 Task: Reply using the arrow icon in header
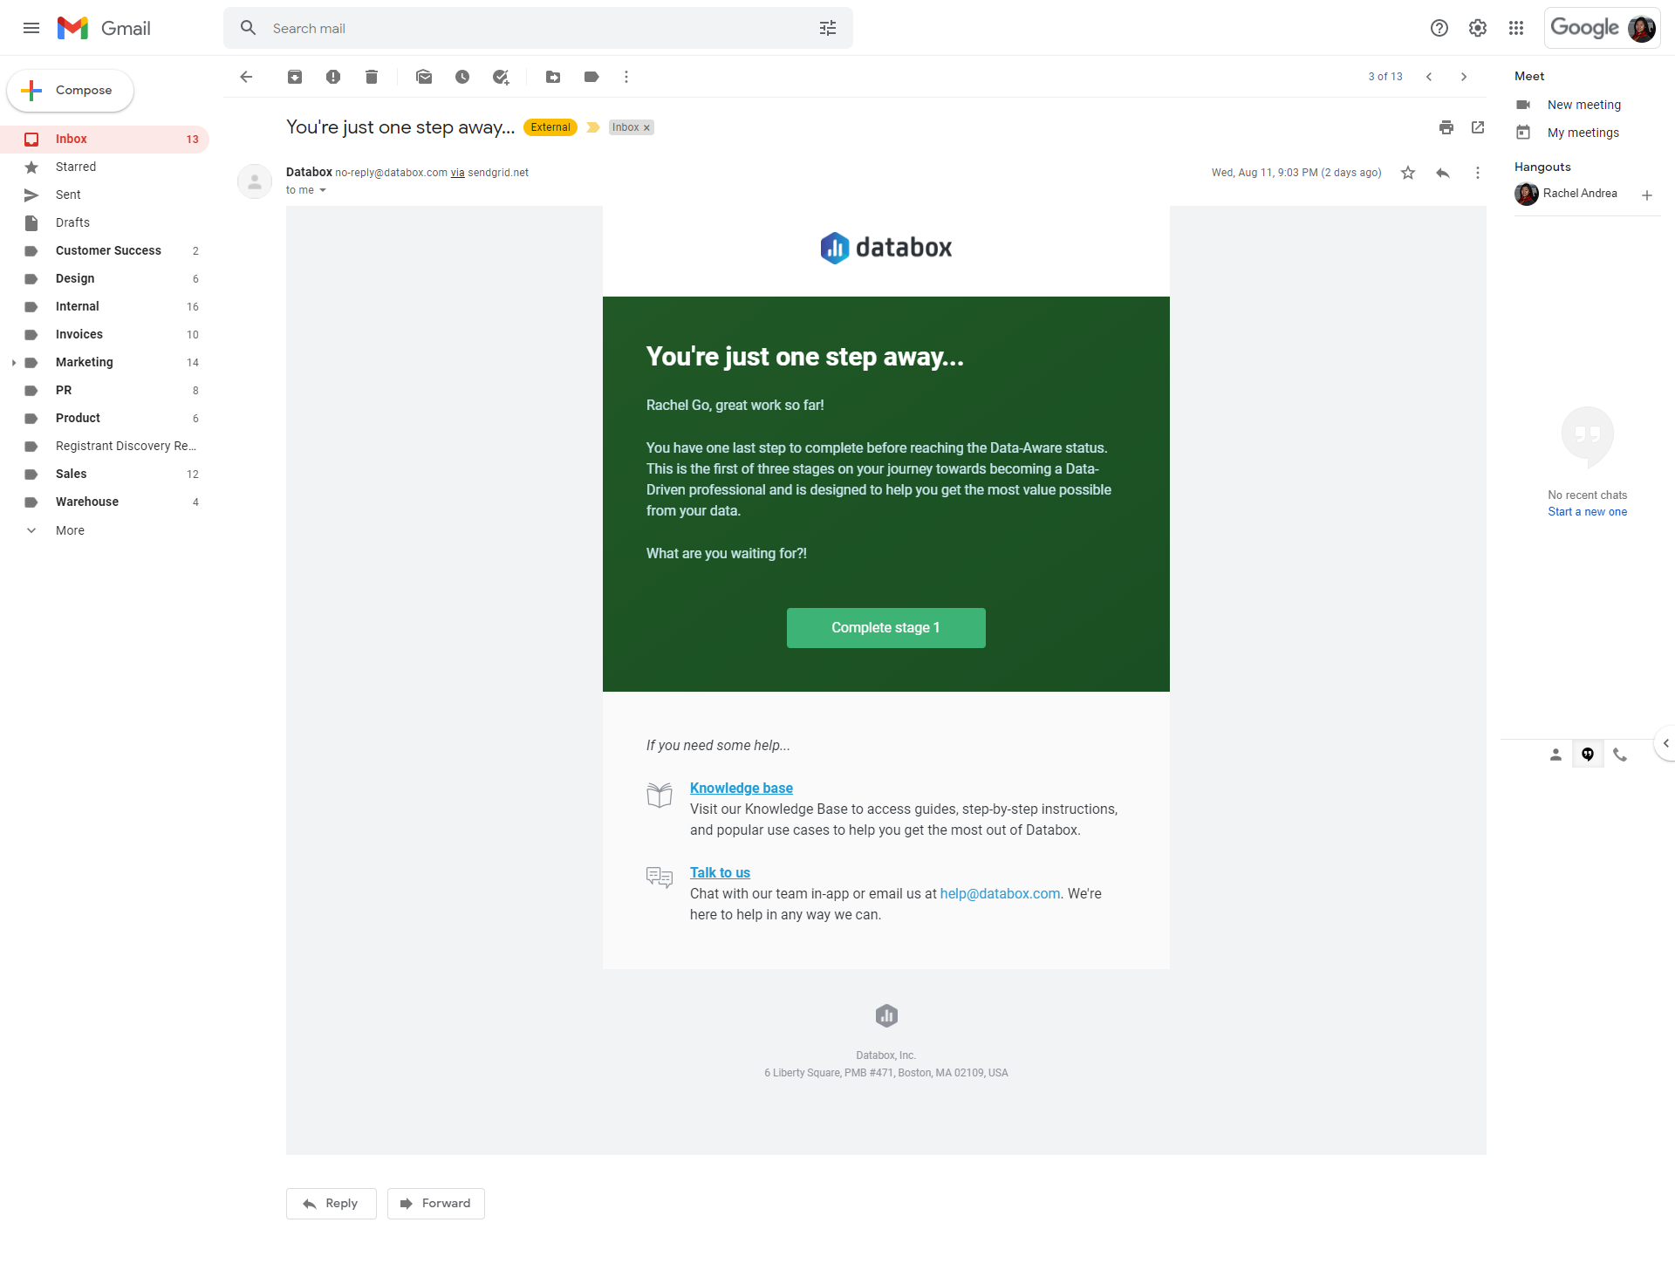point(1443,173)
